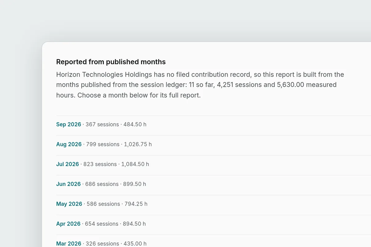The height and width of the screenshot is (247, 371).
Task: Click the "326 sessions · 435.00 h" text
Action: pyautogui.click(x=116, y=244)
